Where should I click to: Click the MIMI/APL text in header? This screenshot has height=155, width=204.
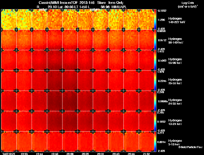[119, 7]
